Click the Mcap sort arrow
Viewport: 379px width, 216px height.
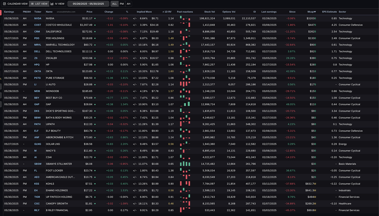pyautogui.click(x=315, y=12)
